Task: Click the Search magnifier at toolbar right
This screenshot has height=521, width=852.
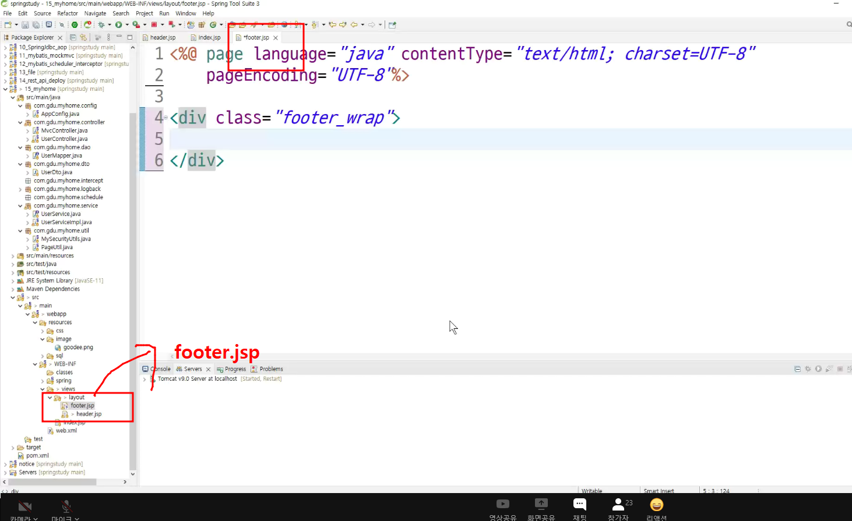Action: point(849,24)
